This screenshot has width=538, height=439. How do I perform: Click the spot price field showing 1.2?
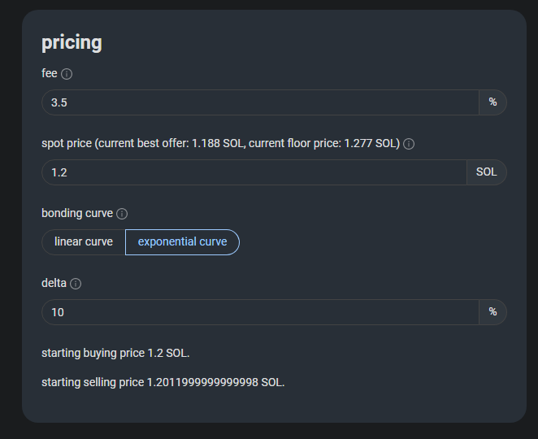(x=254, y=172)
